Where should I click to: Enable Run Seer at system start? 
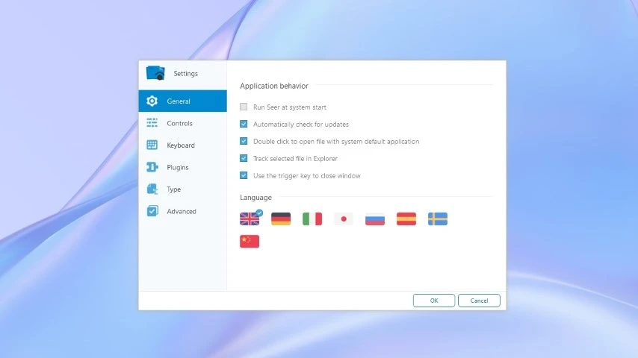[x=244, y=107]
